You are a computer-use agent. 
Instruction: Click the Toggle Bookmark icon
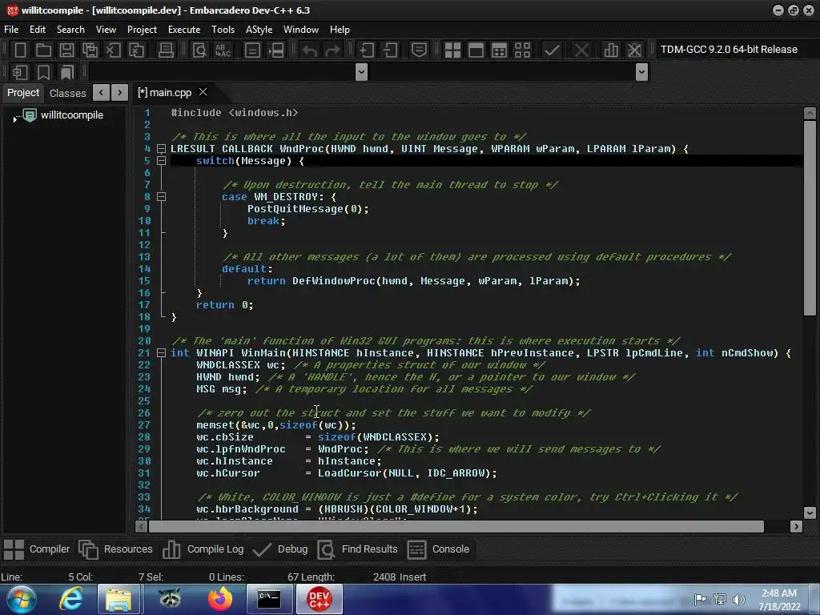point(43,72)
